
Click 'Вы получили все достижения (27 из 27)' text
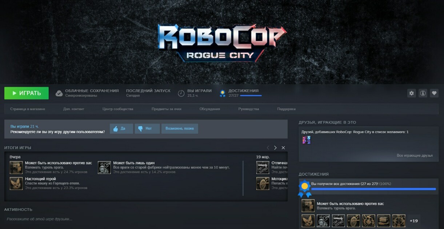[344, 184]
